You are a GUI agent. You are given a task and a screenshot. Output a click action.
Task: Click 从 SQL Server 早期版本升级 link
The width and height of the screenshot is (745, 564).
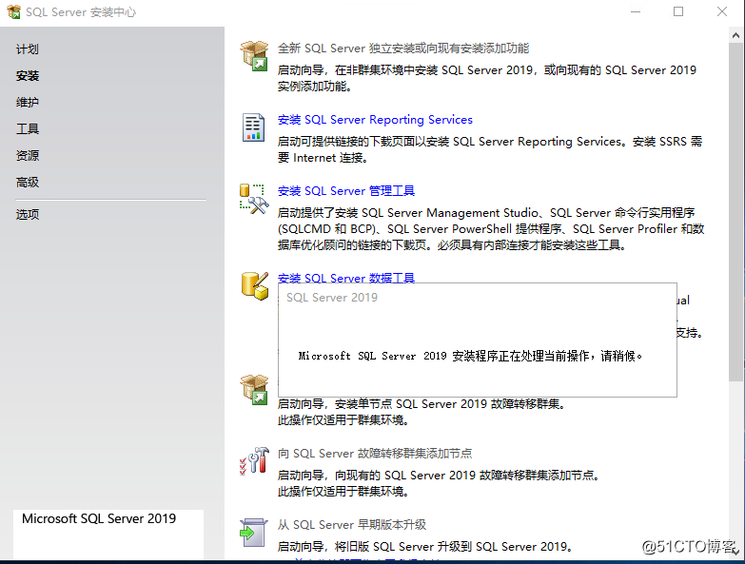(352, 525)
